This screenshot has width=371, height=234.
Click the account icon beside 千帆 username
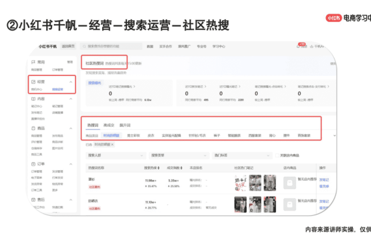(x=312, y=46)
